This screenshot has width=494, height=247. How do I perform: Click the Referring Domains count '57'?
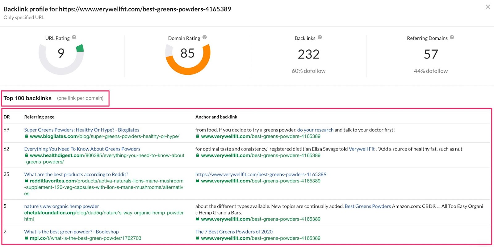pyautogui.click(x=431, y=54)
